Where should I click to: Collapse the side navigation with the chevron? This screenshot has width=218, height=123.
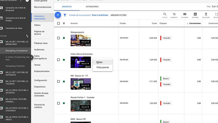click(32, 57)
